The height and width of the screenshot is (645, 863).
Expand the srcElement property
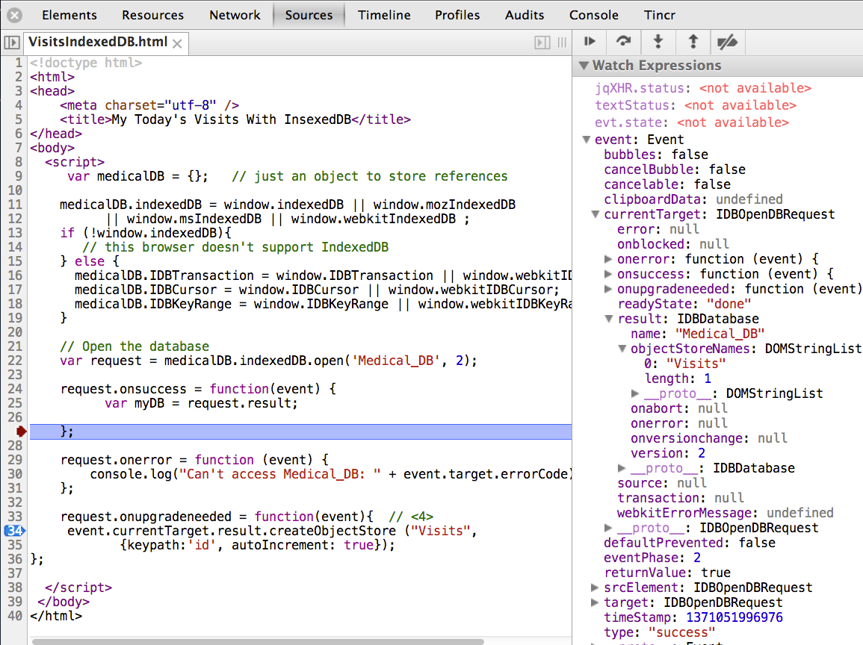point(595,588)
